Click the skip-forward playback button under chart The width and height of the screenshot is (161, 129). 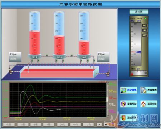point(99,125)
